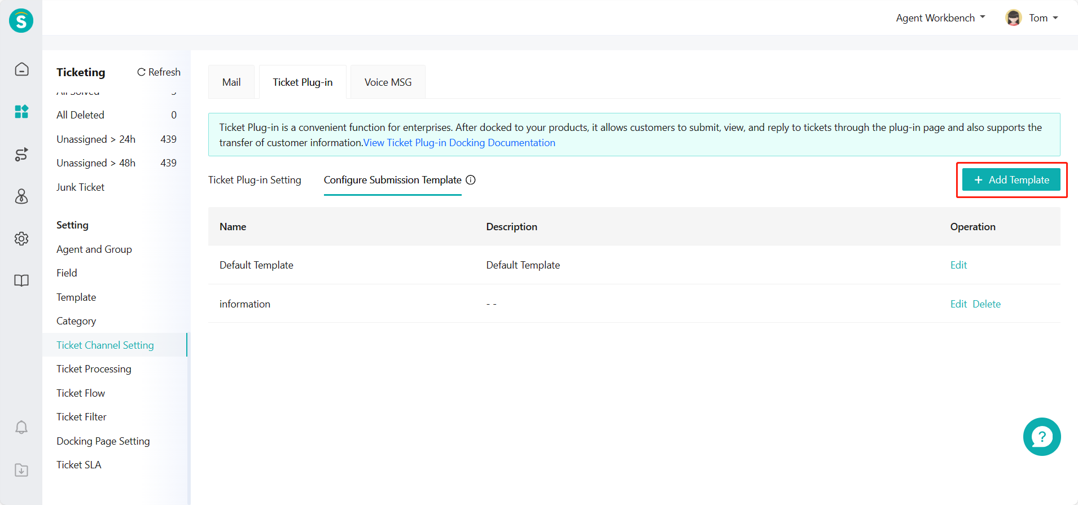
Task: Click the Operation column header
Action: click(x=973, y=227)
